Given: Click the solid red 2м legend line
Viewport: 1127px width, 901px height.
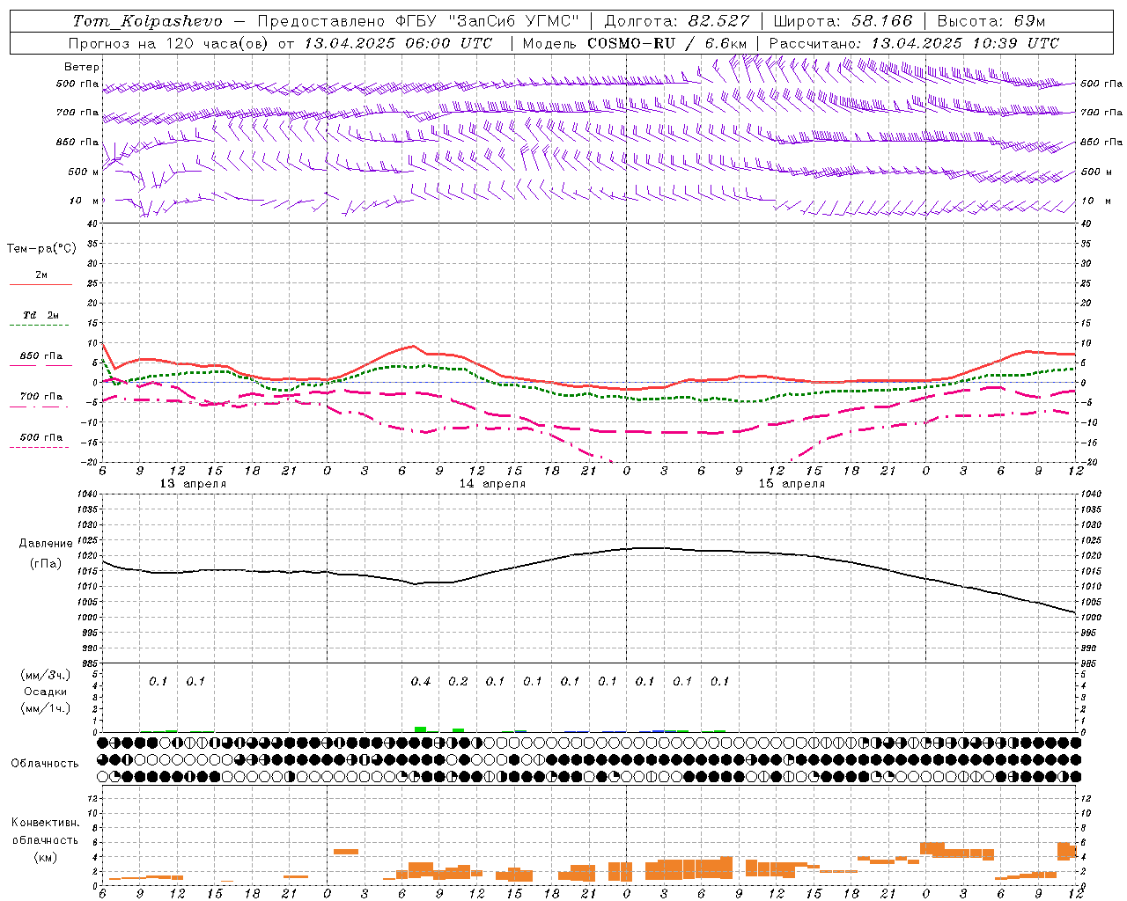Looking at the screenshot, I should click(x=41, y=284).
